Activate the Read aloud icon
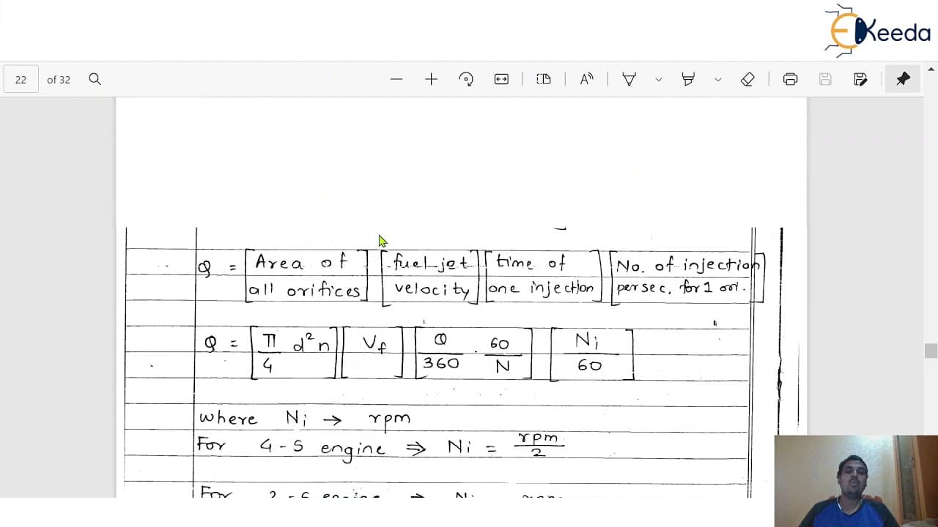The height and width of the screenshot is (527, 938). pyautogui.click(x=586, y=79)
